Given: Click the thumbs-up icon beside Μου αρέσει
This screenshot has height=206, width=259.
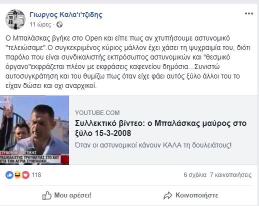Looking at the screenshot, I should click(x=47, y=195).
